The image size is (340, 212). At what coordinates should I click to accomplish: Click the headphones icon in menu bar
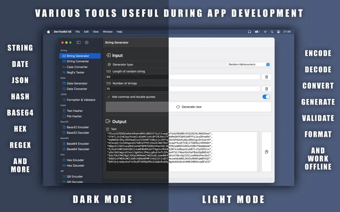[x=249, y=32]
